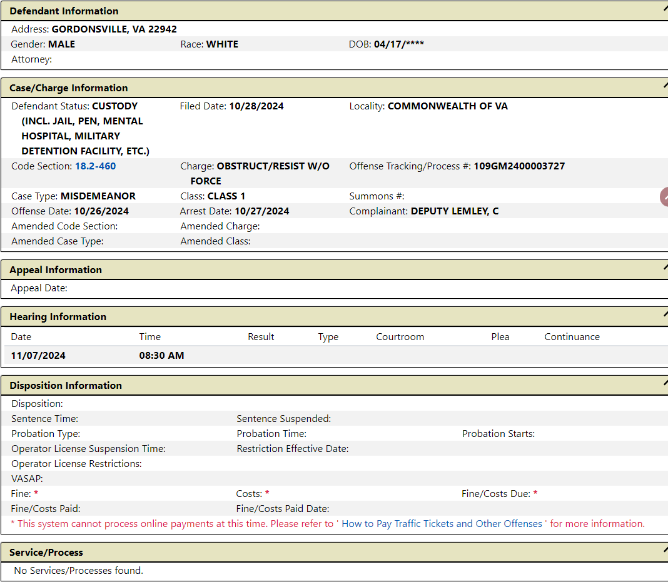Collapse the Appeal Information section

[665, 268]
